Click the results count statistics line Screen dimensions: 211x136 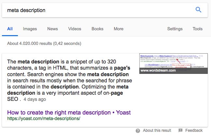click(44, 44)
